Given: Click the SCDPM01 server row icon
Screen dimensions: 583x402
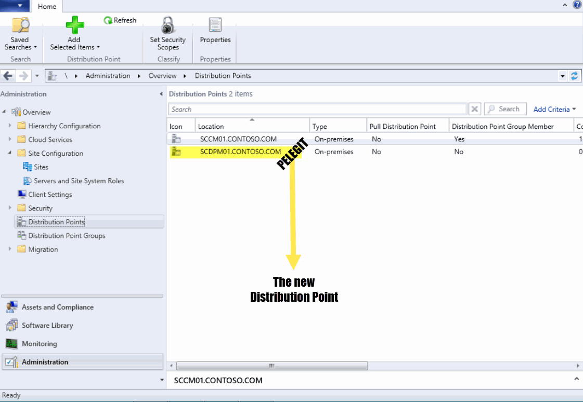Looking at the screenshot, I should [x=176, y=152].
